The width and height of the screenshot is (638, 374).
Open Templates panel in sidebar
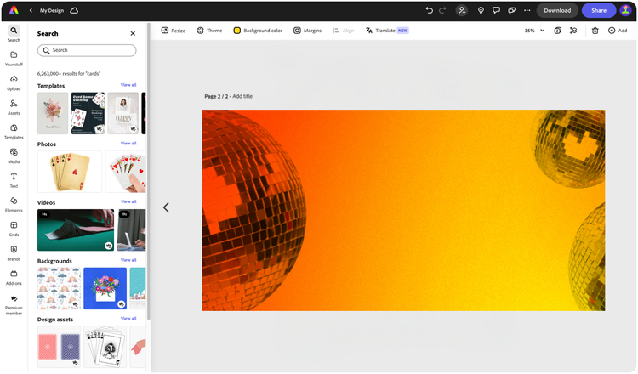(x=14, y=132)
